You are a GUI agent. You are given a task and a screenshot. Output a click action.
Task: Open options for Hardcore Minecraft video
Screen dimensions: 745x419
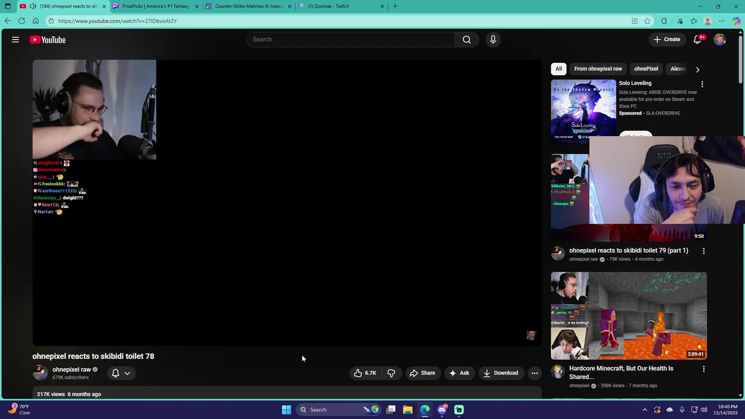tap(704, 369)
